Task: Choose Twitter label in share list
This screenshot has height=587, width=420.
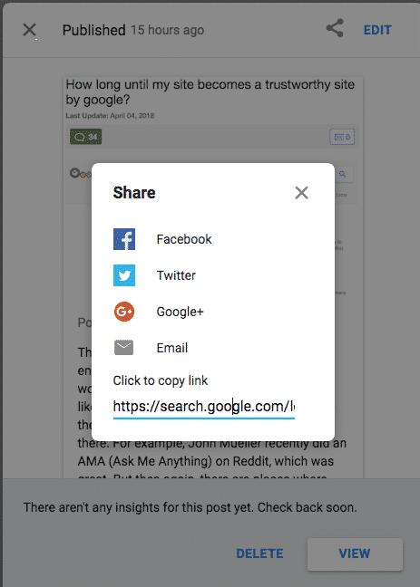Action: click(176, 275)
